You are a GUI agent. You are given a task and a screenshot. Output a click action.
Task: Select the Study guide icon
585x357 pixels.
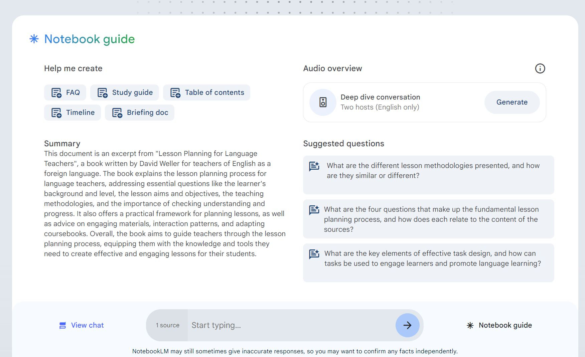coord(102,93)
